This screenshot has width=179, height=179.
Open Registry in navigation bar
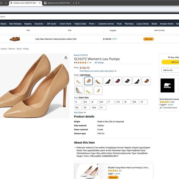(x=28, y=24)
